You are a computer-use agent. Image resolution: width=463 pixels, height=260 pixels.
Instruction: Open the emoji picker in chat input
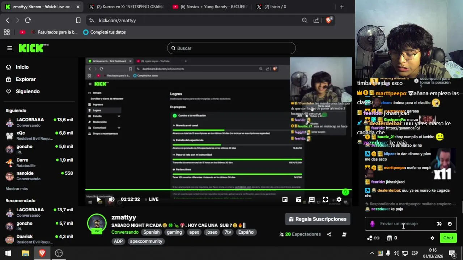[450, 224]
